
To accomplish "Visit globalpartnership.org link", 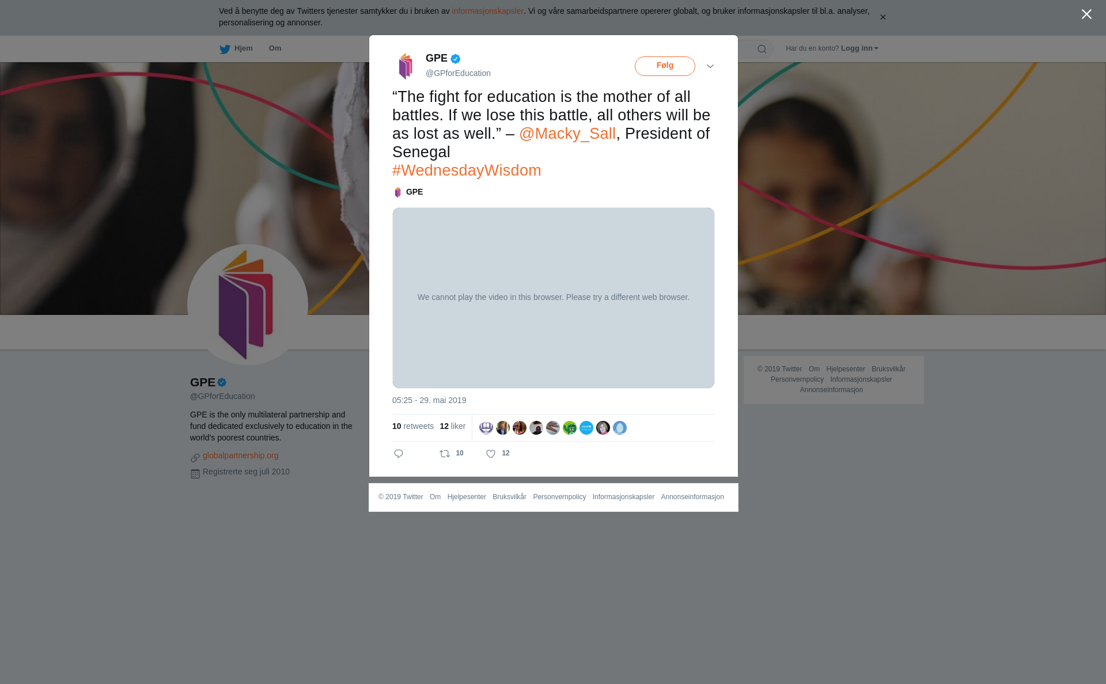I will [240, 455].
